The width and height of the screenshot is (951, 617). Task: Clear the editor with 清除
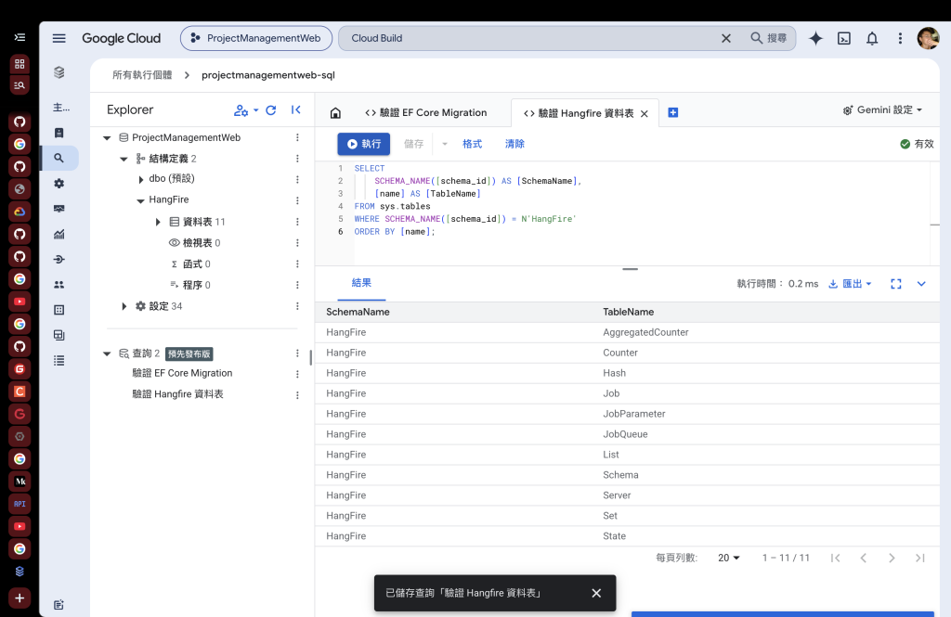point(515,144)
